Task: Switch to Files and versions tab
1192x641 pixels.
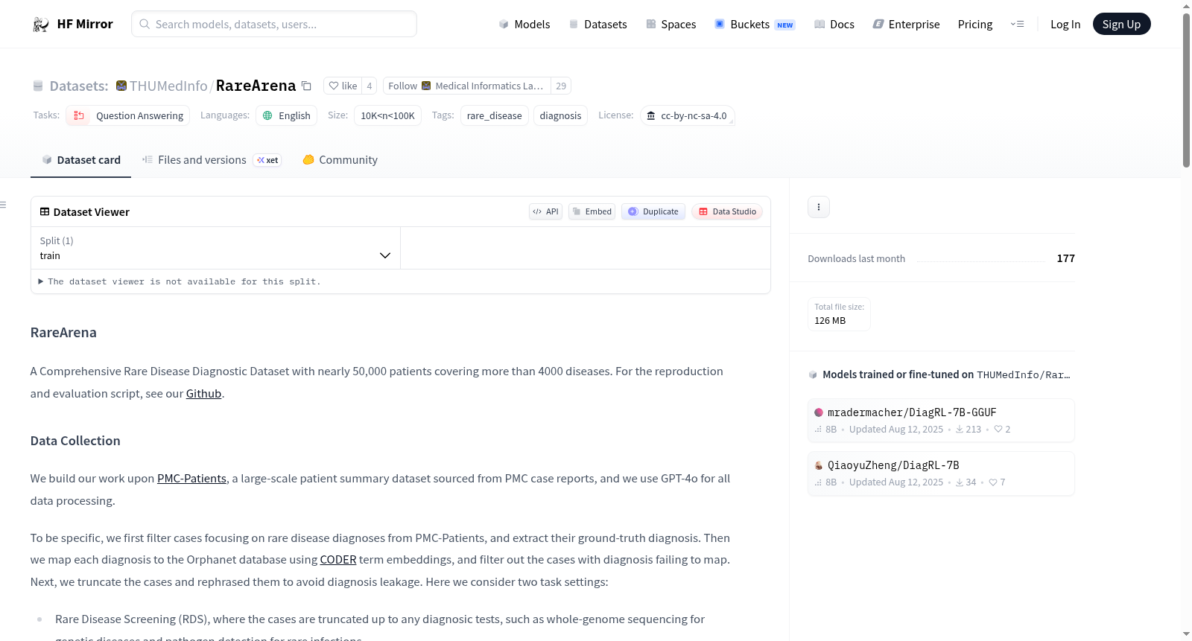Action: point(212,160)
